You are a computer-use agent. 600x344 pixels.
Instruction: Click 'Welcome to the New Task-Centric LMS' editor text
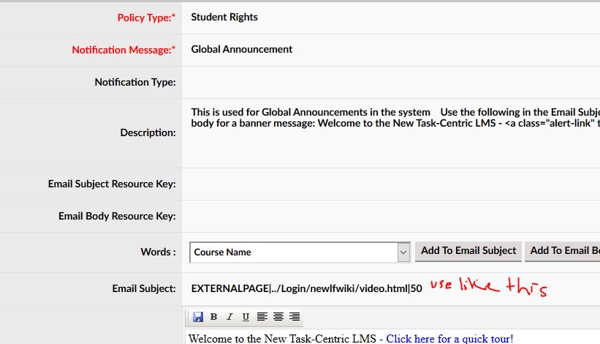coord(282,339)
